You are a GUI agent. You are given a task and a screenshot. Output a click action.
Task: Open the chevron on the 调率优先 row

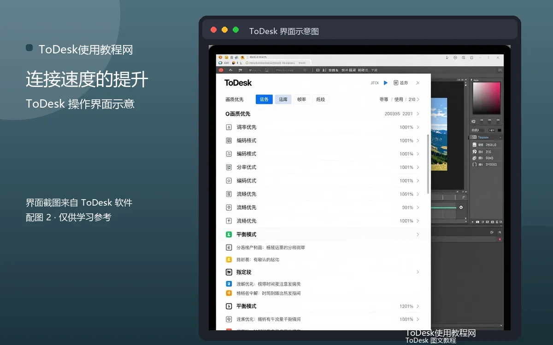[x=418, y=127]
